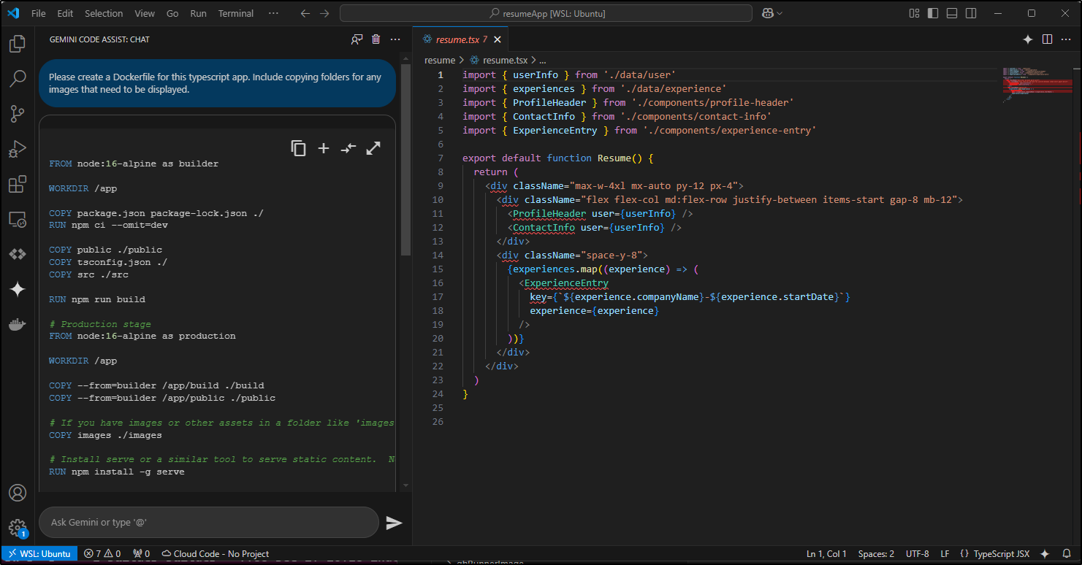Open Gemini chat panel more actions menu
The width and height of the screenshot is (1082, 565).
(x=395, y=39)
